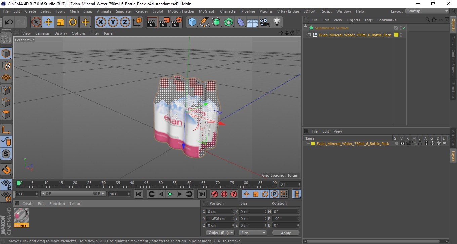The image size is (457, 244).
Task: Click Make Editable icon in left toolbar
Action: 6,38
